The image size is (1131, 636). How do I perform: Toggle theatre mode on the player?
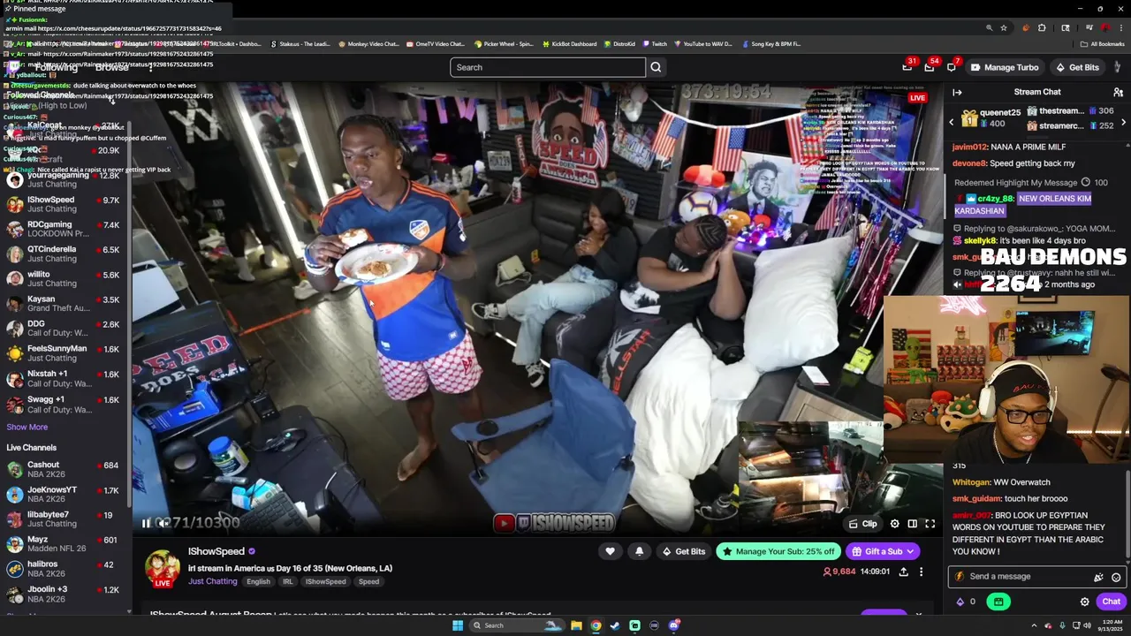pyautogui.click(x=912, y=524)
